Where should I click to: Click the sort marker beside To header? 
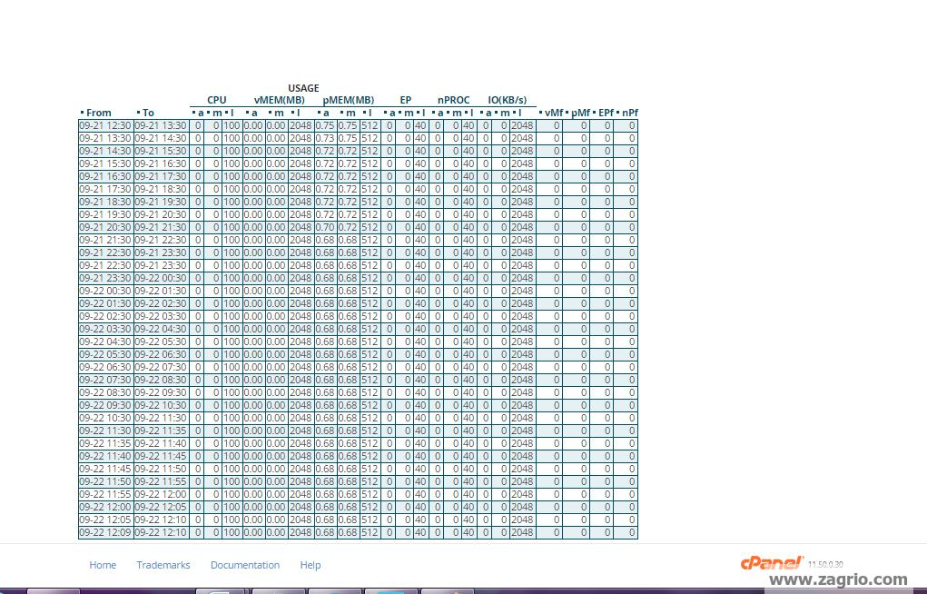point(137,113)
